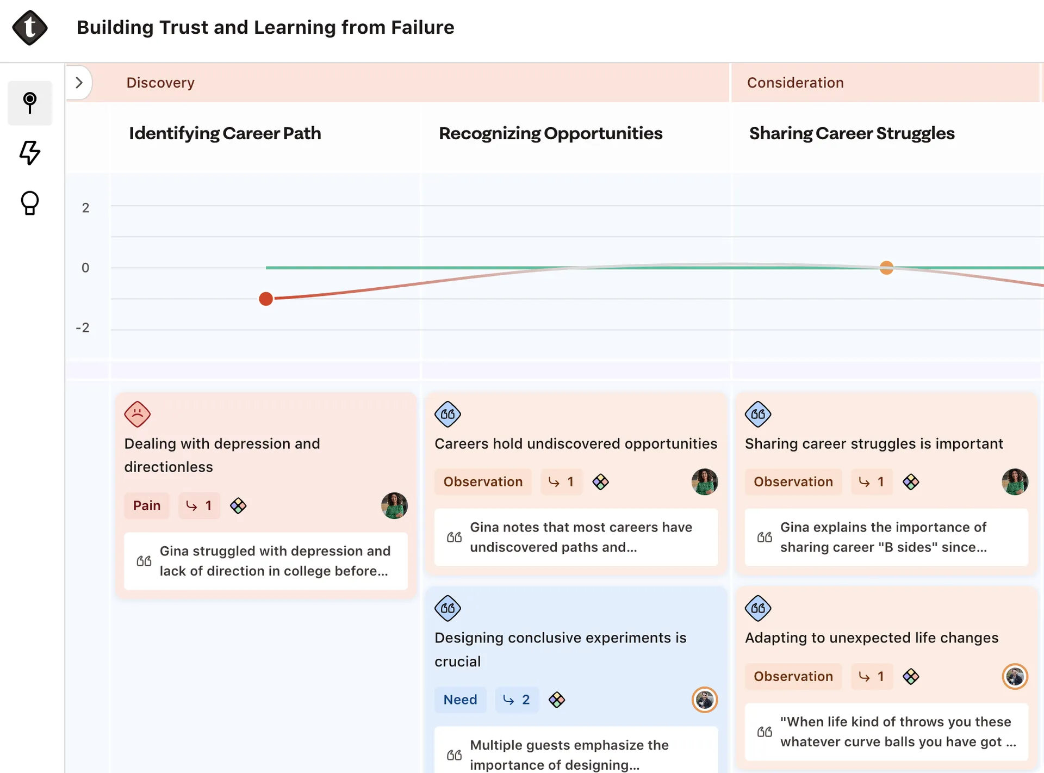Click the Need tag on experiments card
This screenshot has height=773, width=1044.
[x=460, y=700]
